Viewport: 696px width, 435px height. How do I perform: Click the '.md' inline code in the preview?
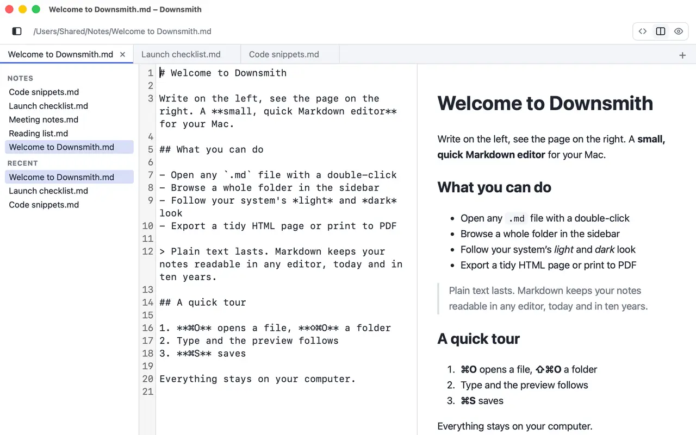coord(515,218)
